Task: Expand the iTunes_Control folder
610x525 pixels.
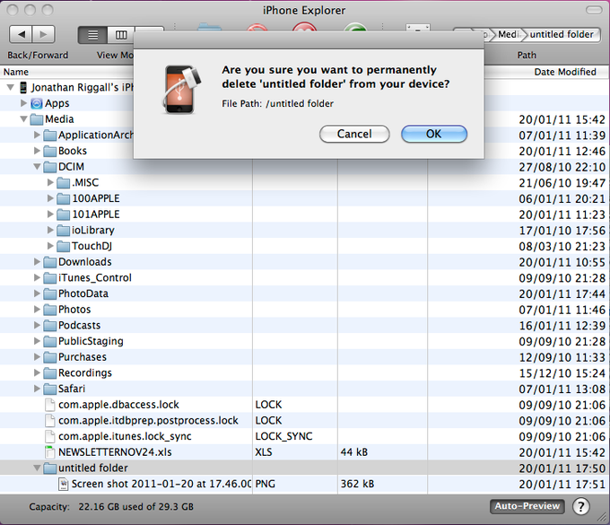Action: click(37, 277)
